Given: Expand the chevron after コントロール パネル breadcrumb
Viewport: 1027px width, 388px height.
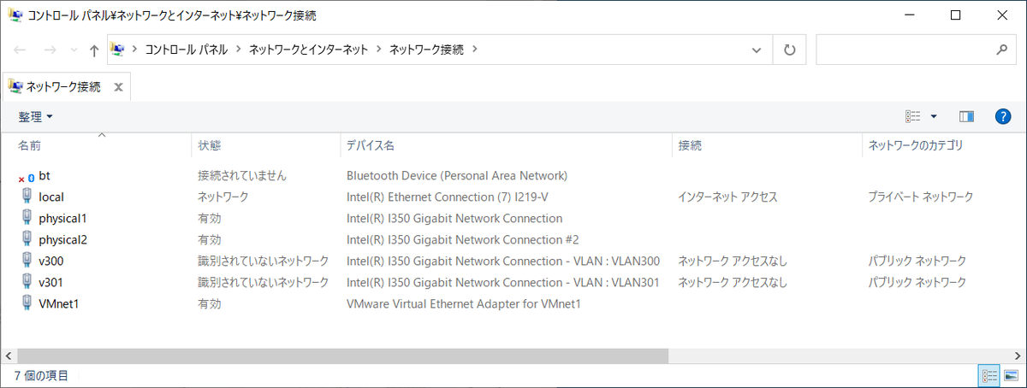Looking at the screenshot, I should click(239, 50).
